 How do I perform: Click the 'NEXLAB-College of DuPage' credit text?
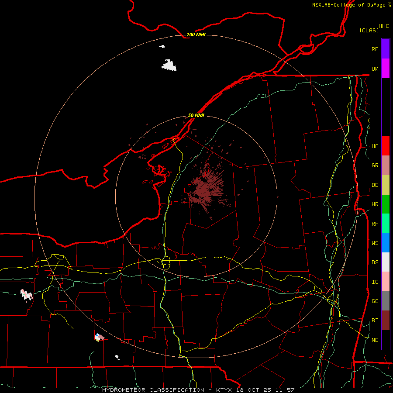point(348,5)
